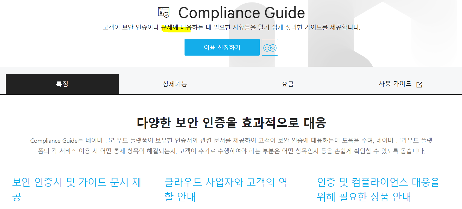Click the Compliance Guide shield icon

tap(164, 12)
